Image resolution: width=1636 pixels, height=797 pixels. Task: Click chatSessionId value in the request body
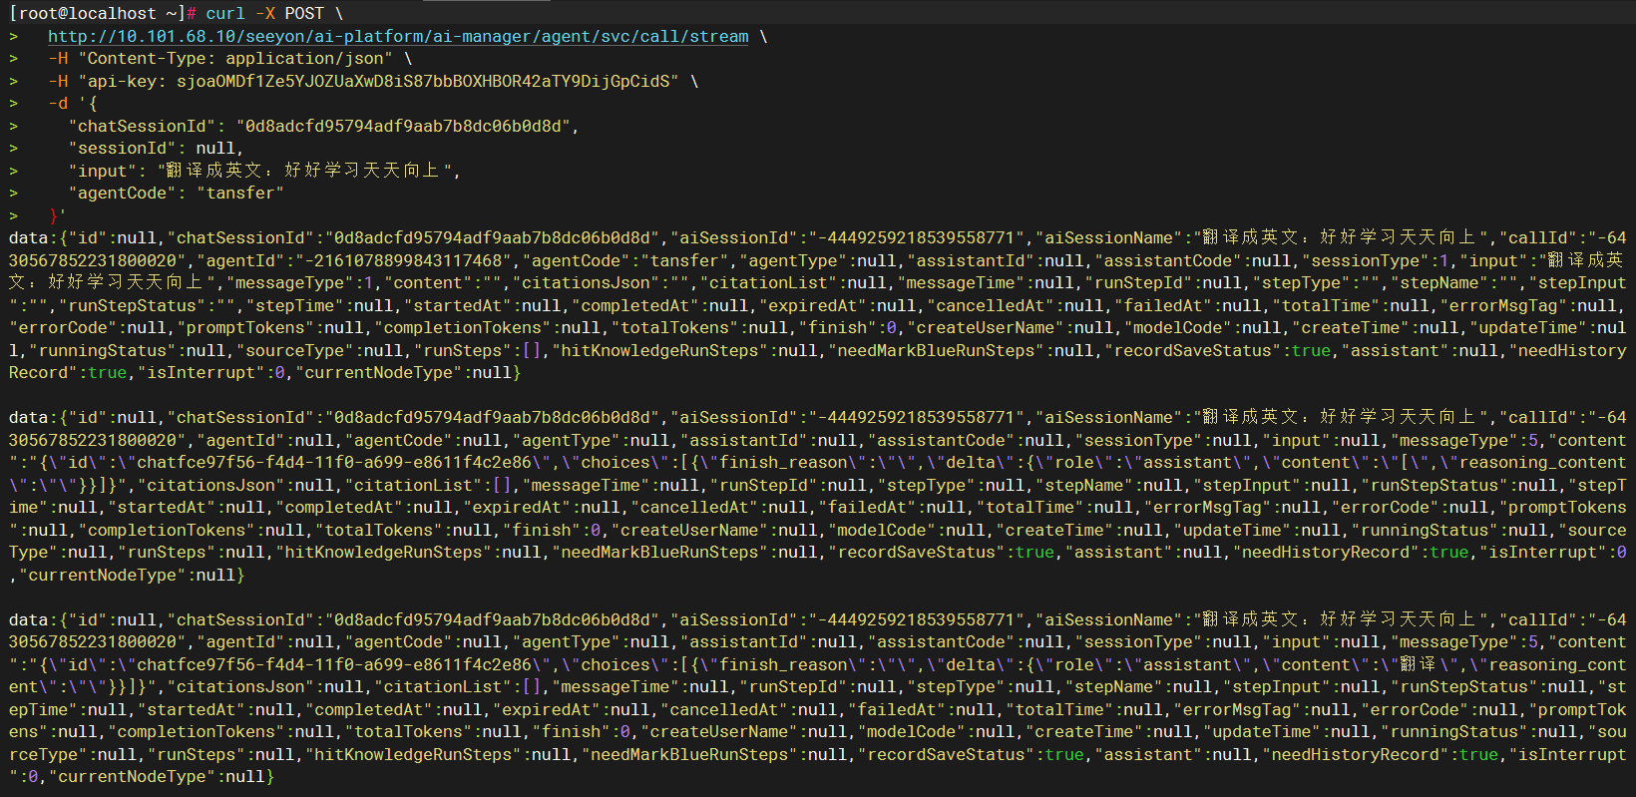[x=404, y=127]
